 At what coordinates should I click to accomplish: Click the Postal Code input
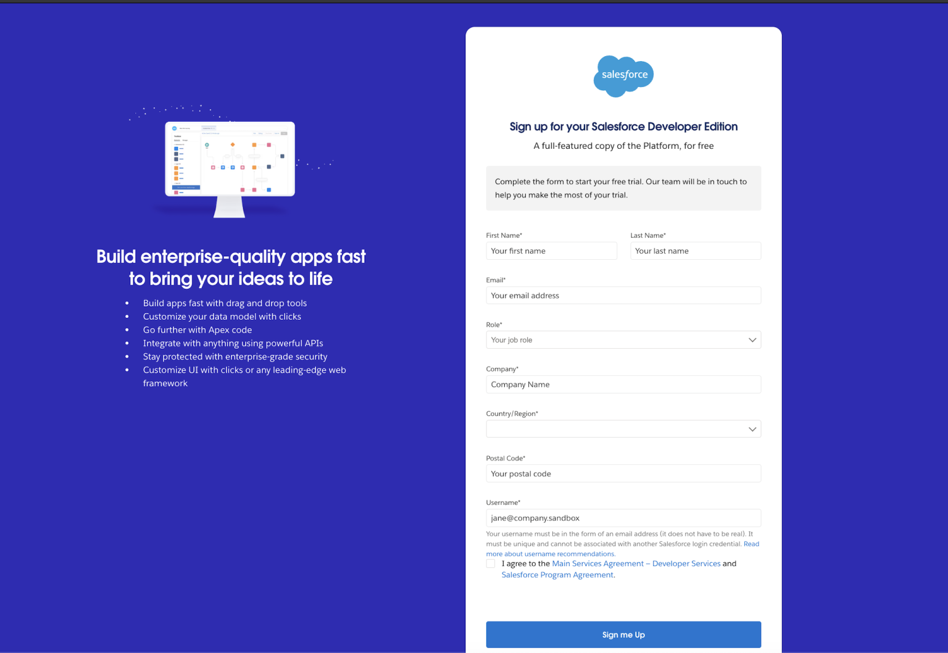pos(623,474)
